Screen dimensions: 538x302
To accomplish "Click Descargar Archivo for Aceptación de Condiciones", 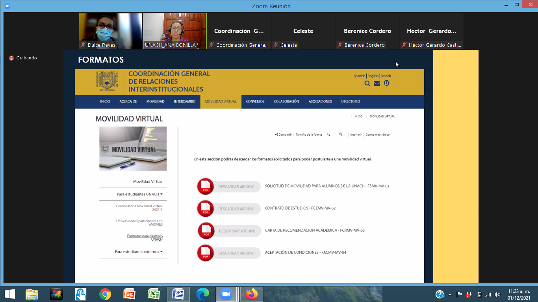I will click(236, 253).
